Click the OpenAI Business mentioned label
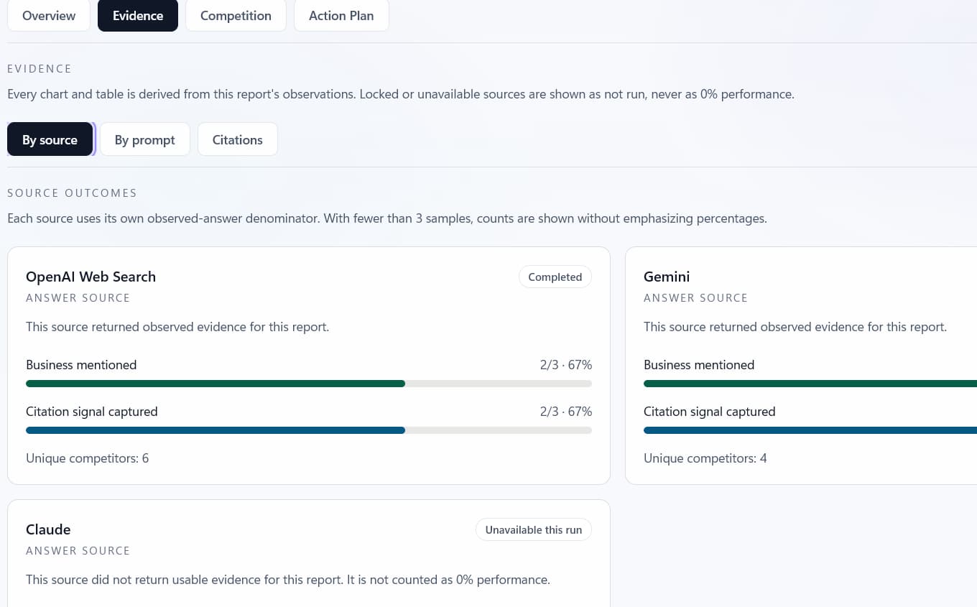 (x=81, y=365)
